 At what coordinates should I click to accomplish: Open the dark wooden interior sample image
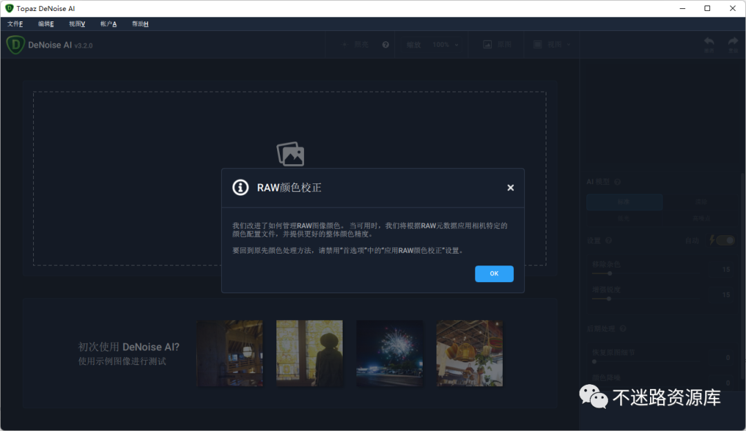[229, 353]
